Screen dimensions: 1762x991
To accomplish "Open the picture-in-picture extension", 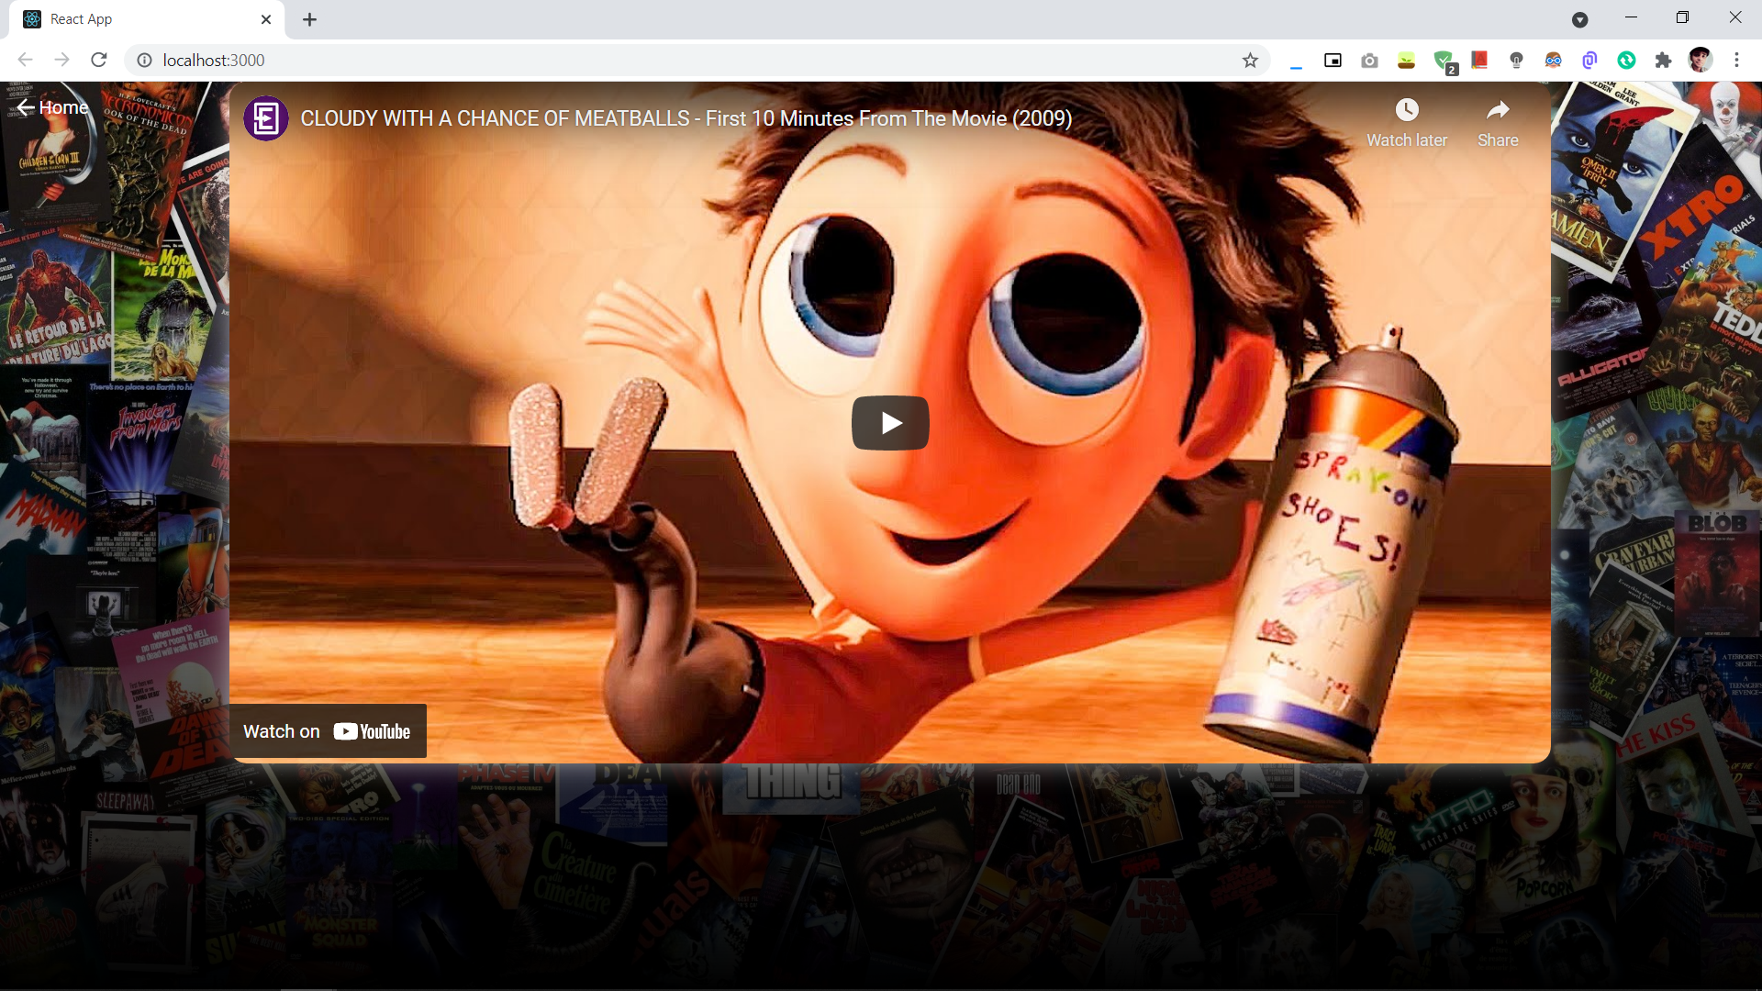I will (x=1333, y=61).
